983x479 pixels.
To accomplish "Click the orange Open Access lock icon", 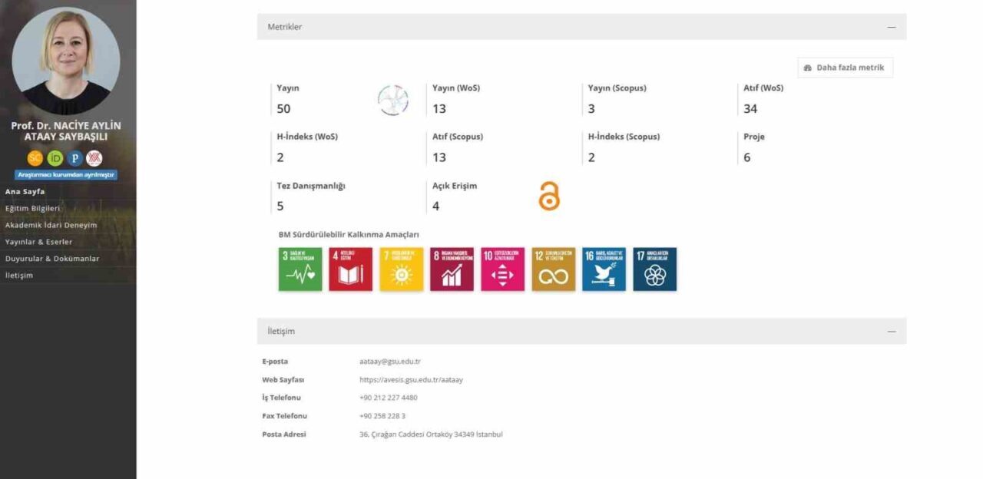I will coord(549,197).
